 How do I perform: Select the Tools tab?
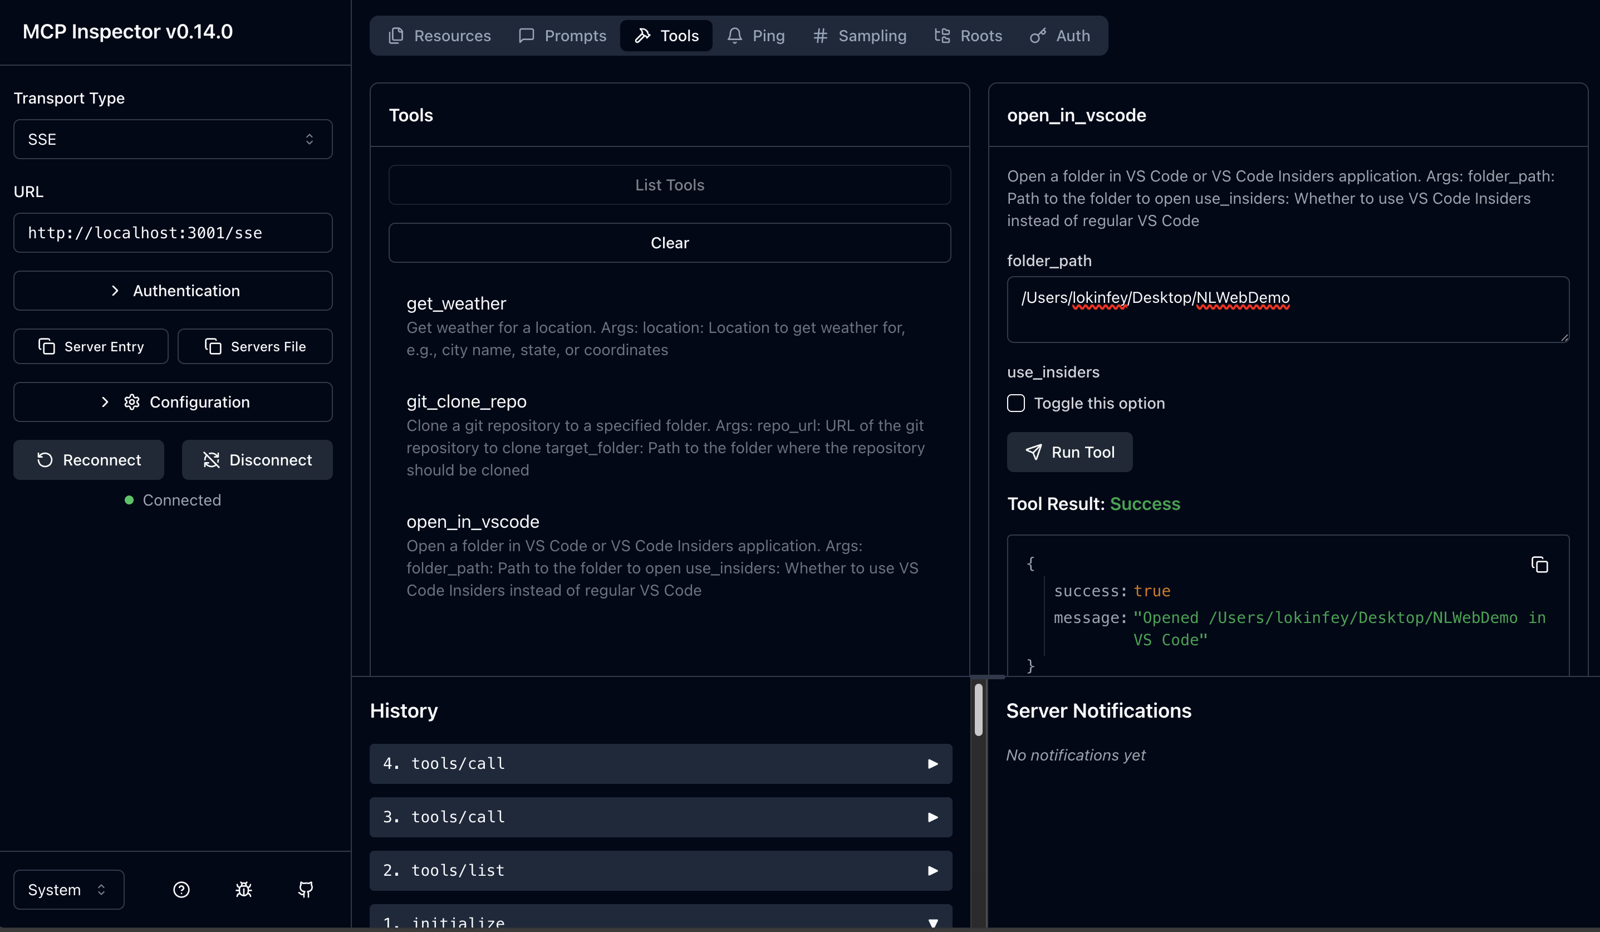click(666, 36)
